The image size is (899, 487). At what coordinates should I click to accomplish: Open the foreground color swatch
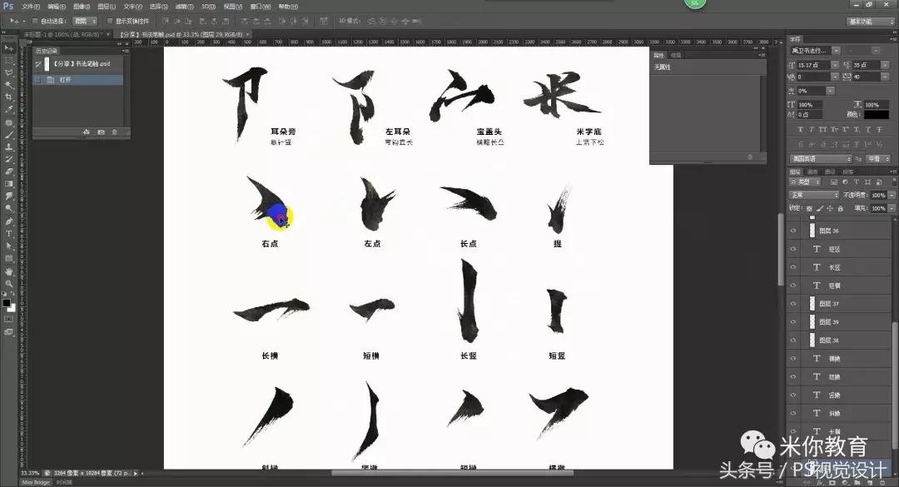click(x=6, y=302)
